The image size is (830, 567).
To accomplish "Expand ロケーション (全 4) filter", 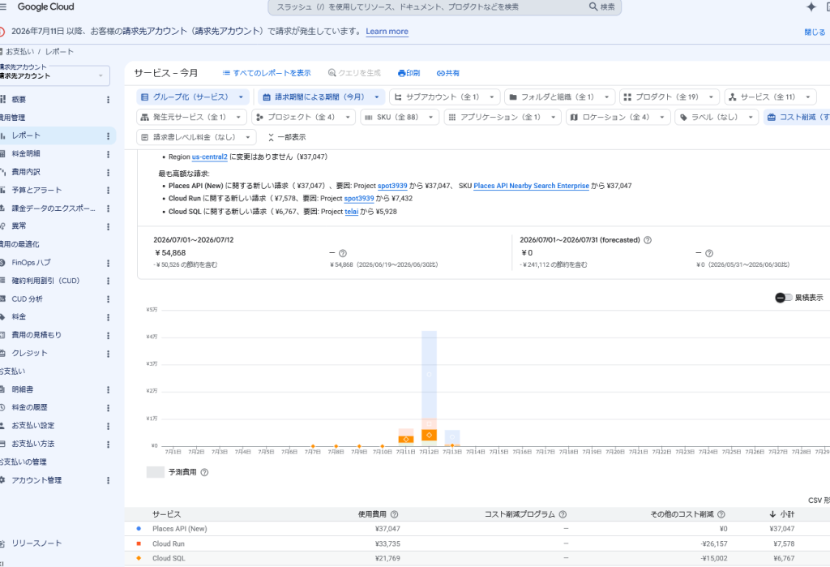I will coord(618,117).
